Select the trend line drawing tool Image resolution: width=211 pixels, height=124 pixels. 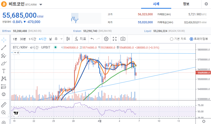(4, 48)
